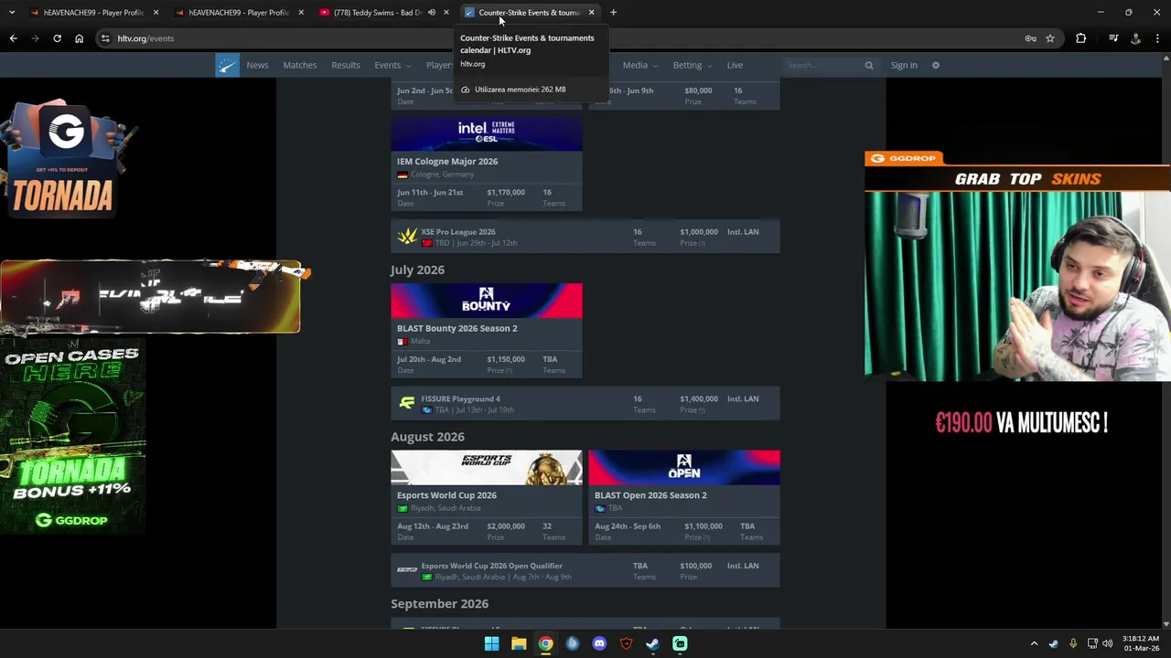This screenshot has height=658, width=1171.
Task: Click the page scrollbar down arrow
Action: (1166, 623)
